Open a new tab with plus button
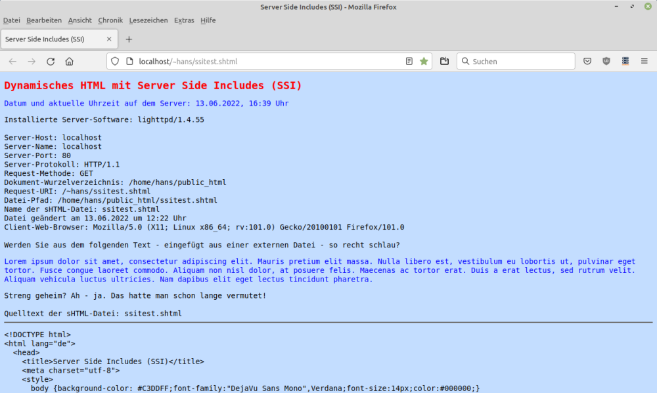Image resolution: width=657 pixels, height=393 pixels. point(129,39)
